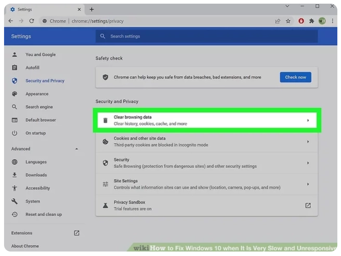Open the new tab plus button
This screenshot has height=256, width=341.
tap(91, 9)
